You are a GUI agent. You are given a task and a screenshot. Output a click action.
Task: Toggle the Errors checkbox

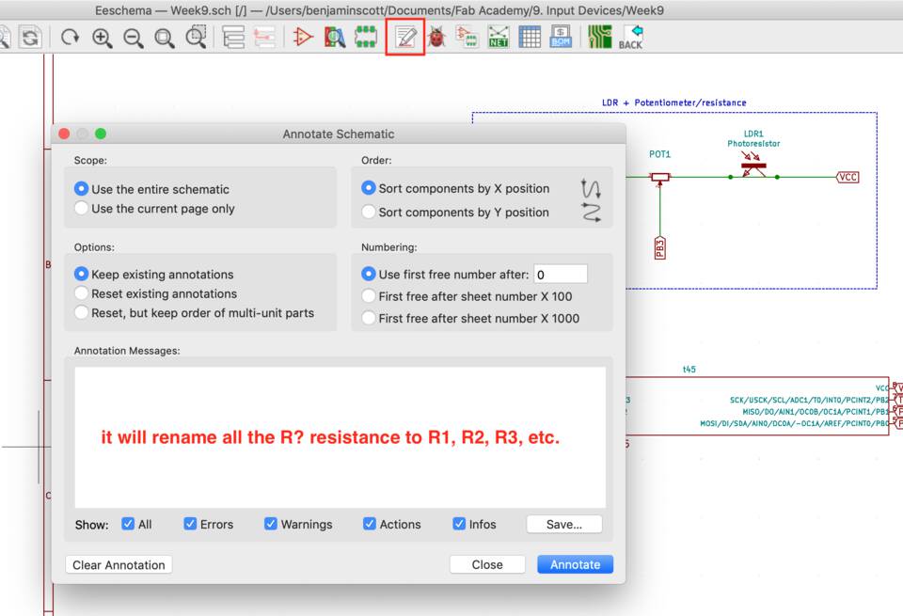190,524
